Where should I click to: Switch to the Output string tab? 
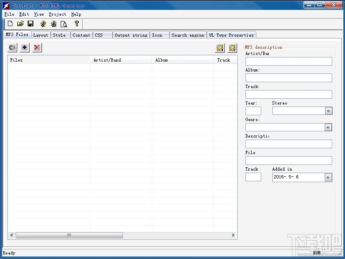point(131,35)
